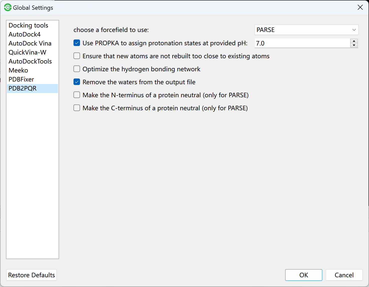The image size is (369, 287).
Task: Click the Global Settings app logo icon
Action: (8, 7)
